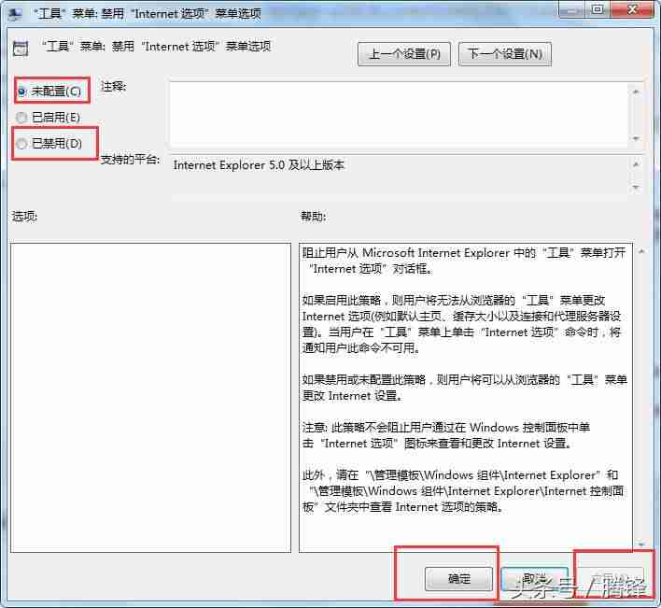661x608 pixels.
Task: Click the 支持的平台 label
Action: (130, 160)
